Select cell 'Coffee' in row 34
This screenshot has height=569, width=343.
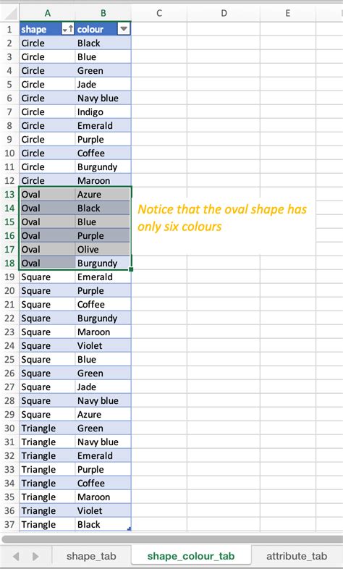pyautogui.click(x=103, y=484)
